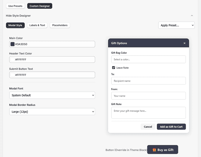Image resolution: width=201 pixels, height=157 pixels.
Task: Open the Main Color swatch picker
Action: (12, 44)
